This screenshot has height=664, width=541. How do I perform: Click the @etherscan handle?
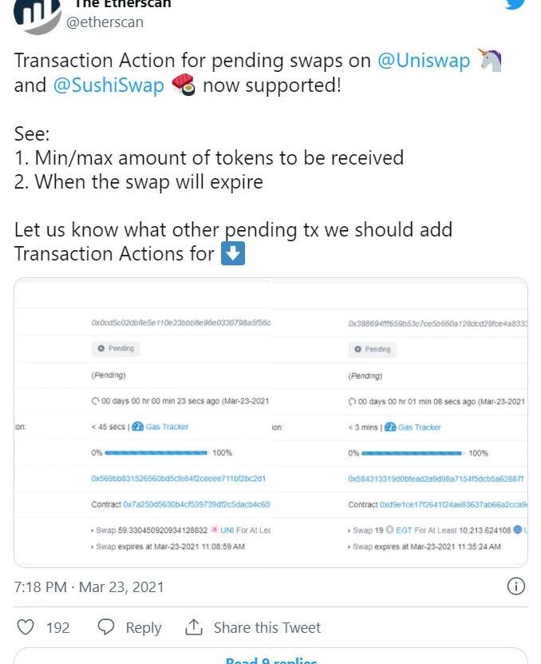[x=105, y=22]
